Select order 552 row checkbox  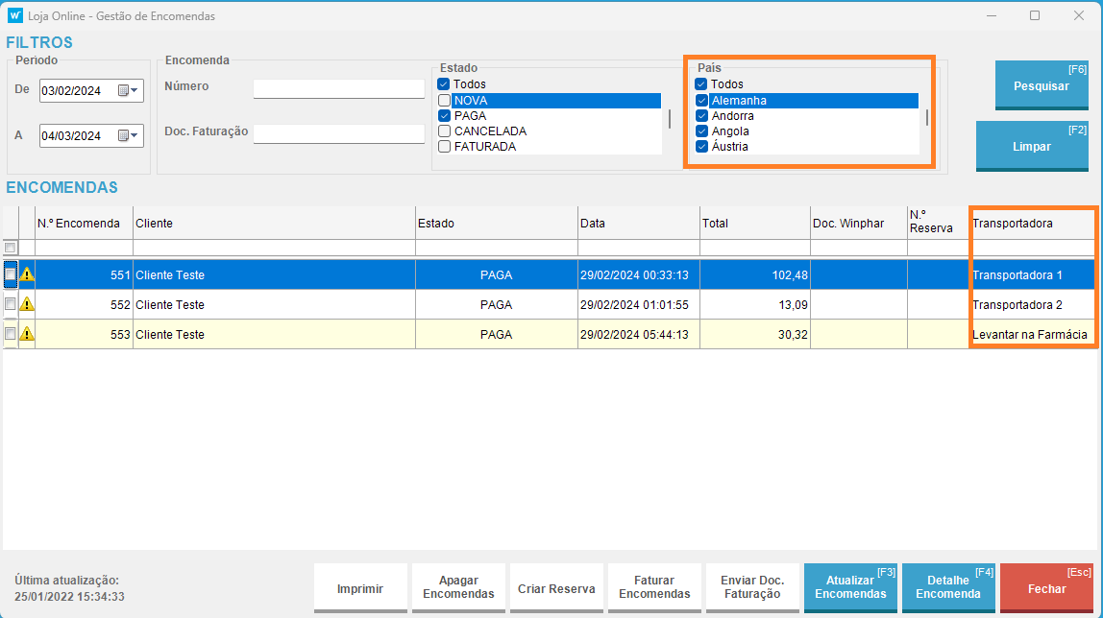click(11, 304)
